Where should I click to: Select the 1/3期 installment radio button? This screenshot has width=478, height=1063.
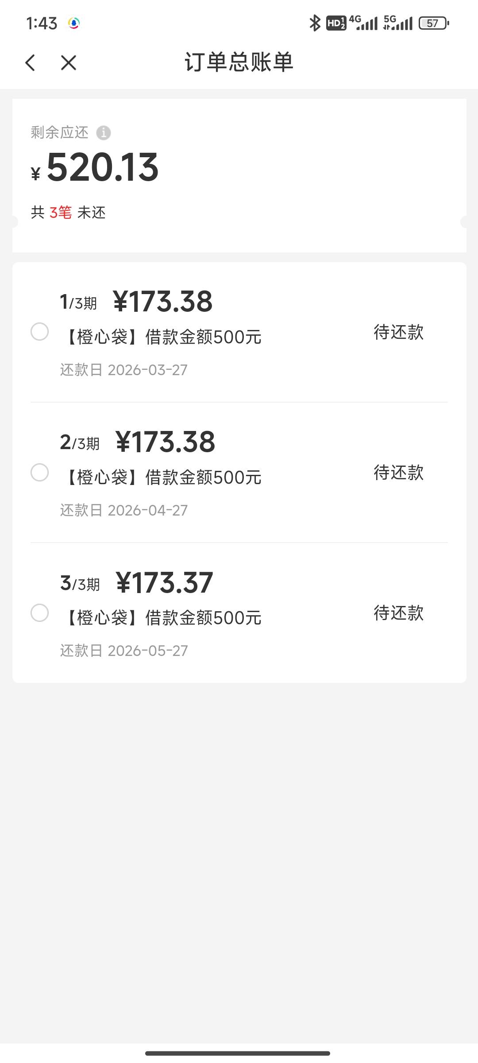click(x=39, y=332)
